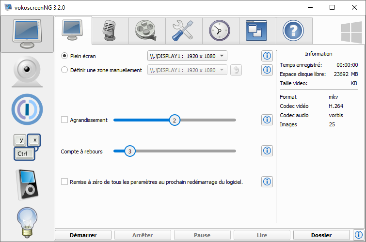The image size is (366, 242).
Task: Open the keyboard shortcuts sidebar icon
Action: [27, 147]
